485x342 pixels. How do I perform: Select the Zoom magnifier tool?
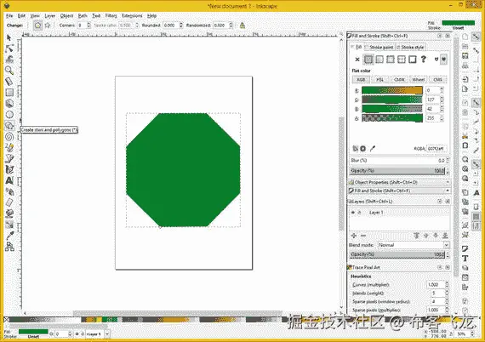(x=9, y=71)
